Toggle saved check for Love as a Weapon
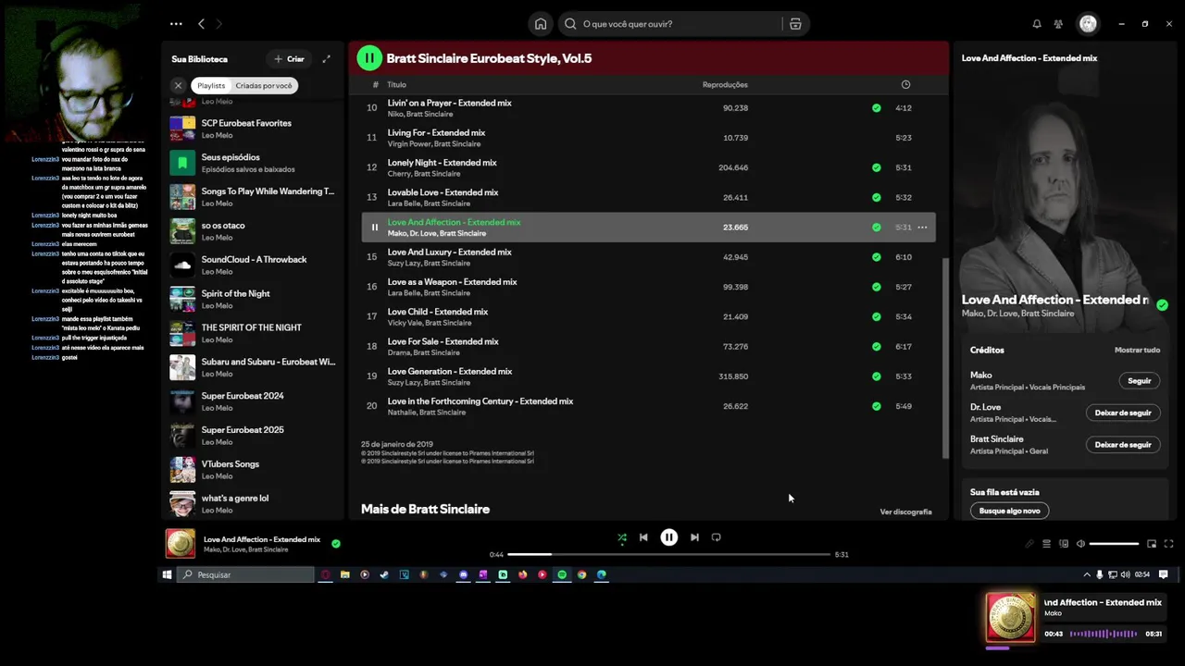This screenshot has height=666, width=1185. point(876,287)
